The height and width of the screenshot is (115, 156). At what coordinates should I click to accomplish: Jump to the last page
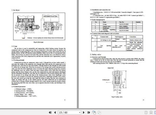pos(89,112)
